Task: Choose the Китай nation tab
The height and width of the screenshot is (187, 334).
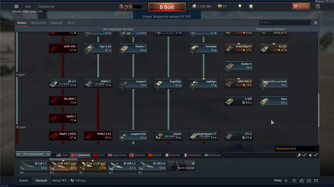Action: [155, 155]
